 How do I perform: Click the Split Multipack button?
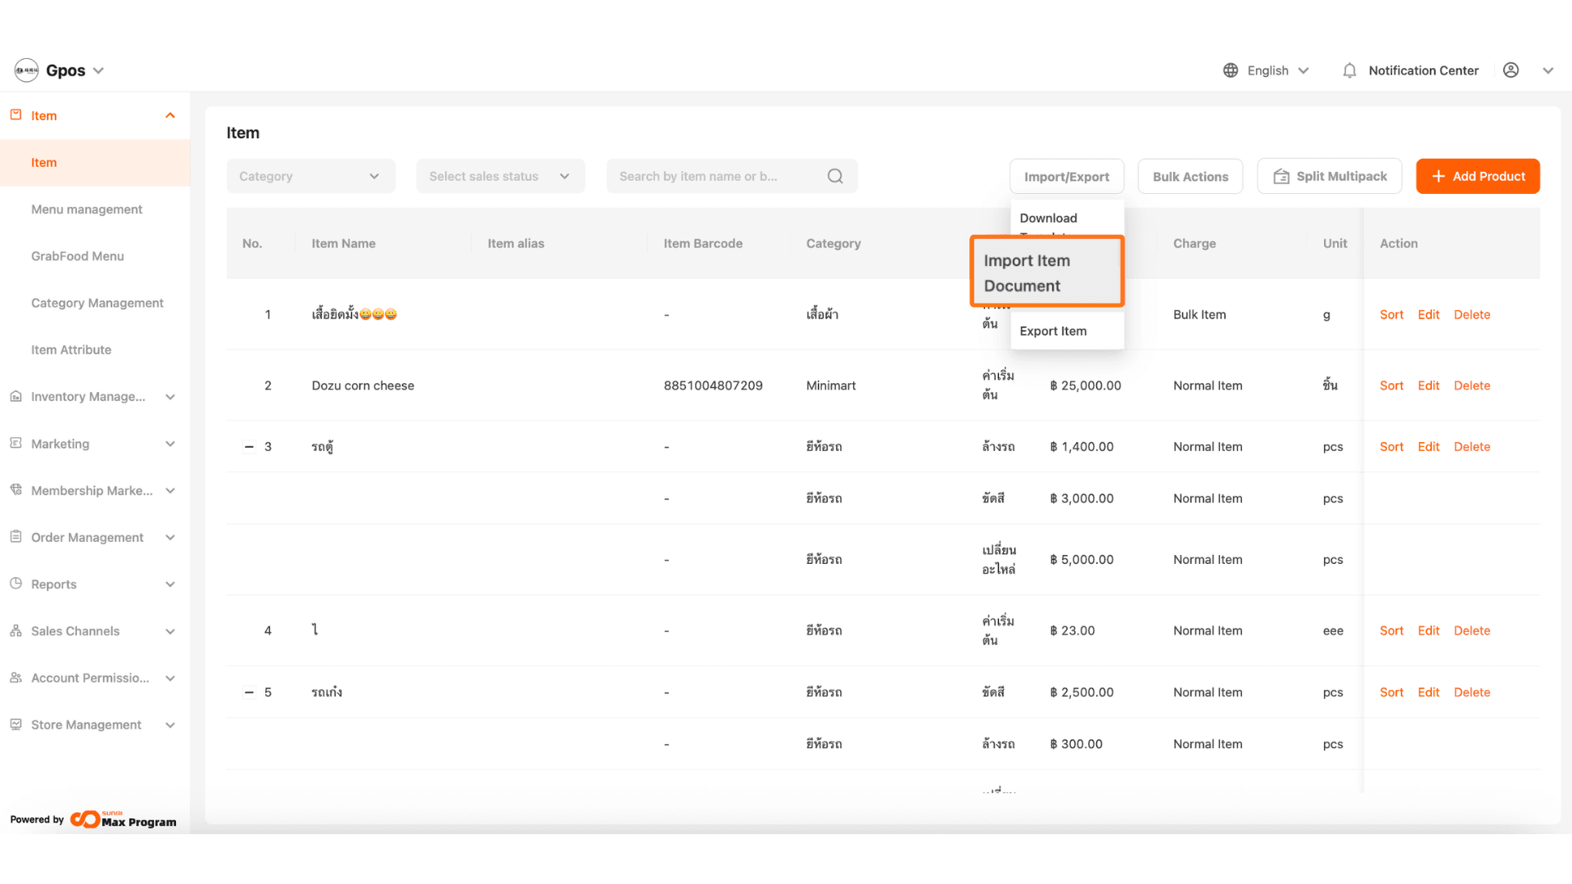(x=1329, y=176)
